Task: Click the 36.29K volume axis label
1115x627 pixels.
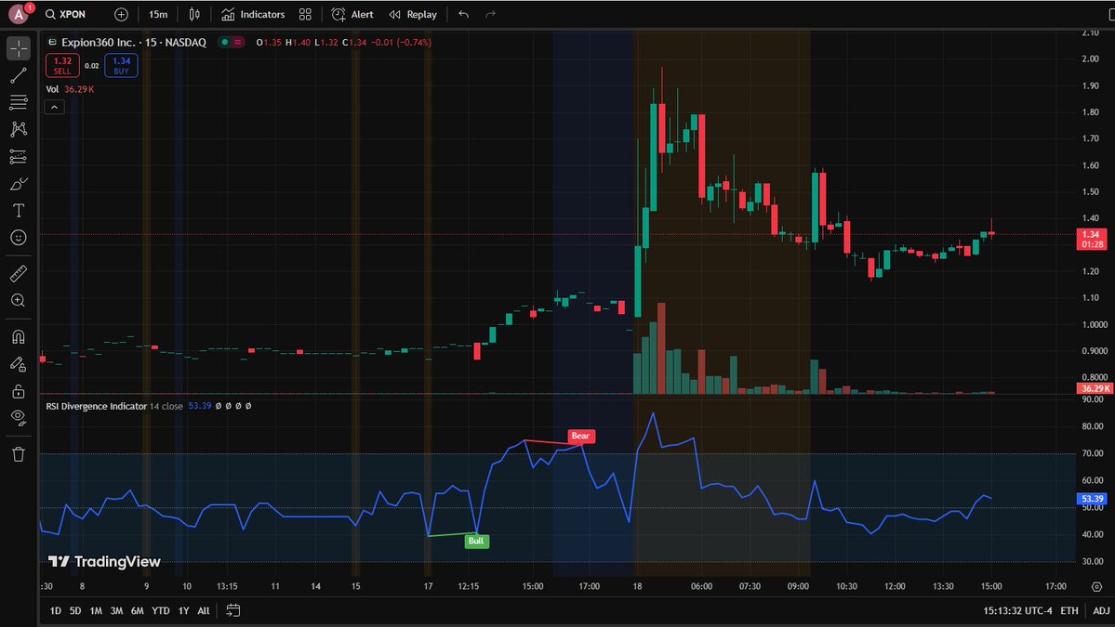Action: tap(1094, 388)
